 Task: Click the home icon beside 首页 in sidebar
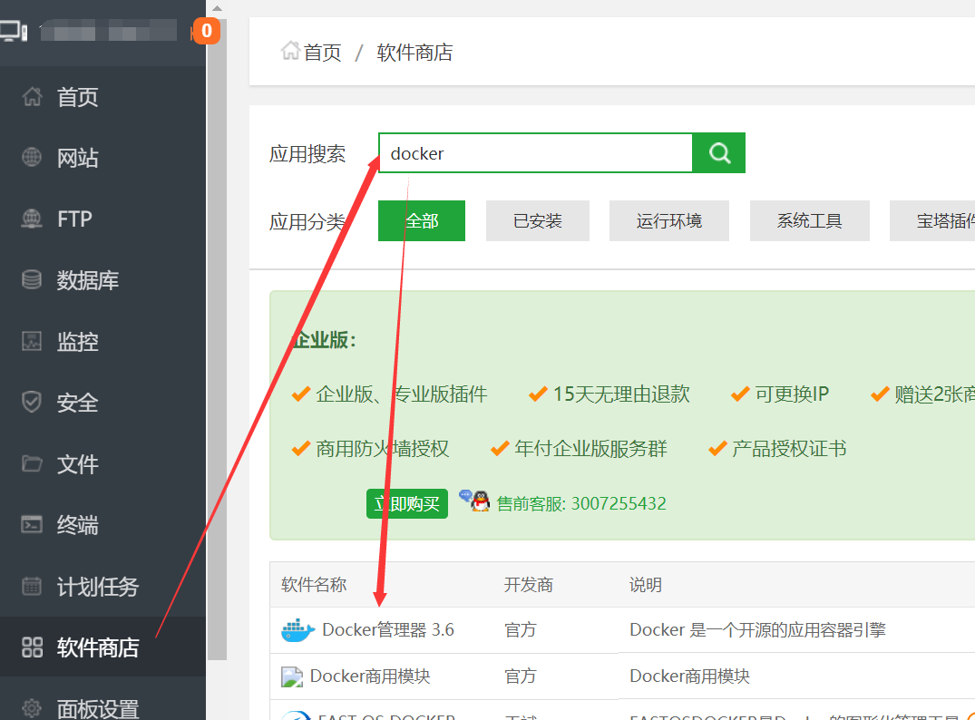pyautogui.click(x=32, y=97)
